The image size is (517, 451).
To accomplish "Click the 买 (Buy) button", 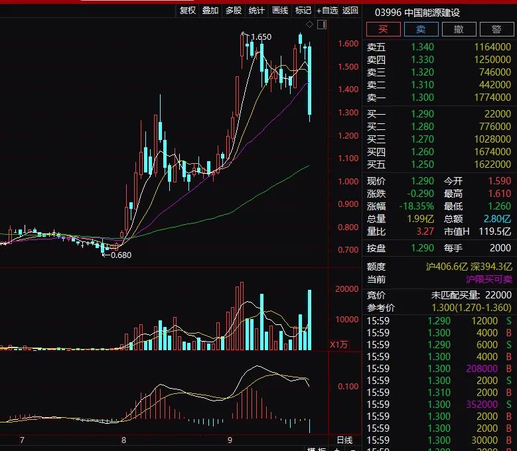I will (x=383, y=29).
